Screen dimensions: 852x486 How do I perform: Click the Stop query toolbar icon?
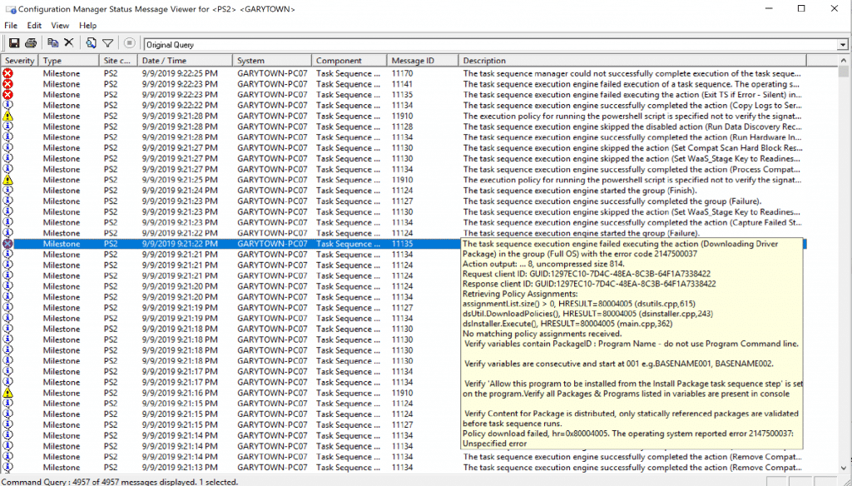click(x=130, y=43)
